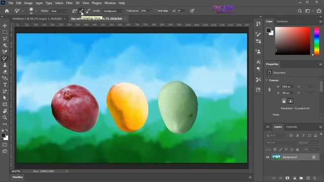The height and width of the screenshot is (182, 324).
Task: Select the Eyedropper tool
Action: coord(5,52)
